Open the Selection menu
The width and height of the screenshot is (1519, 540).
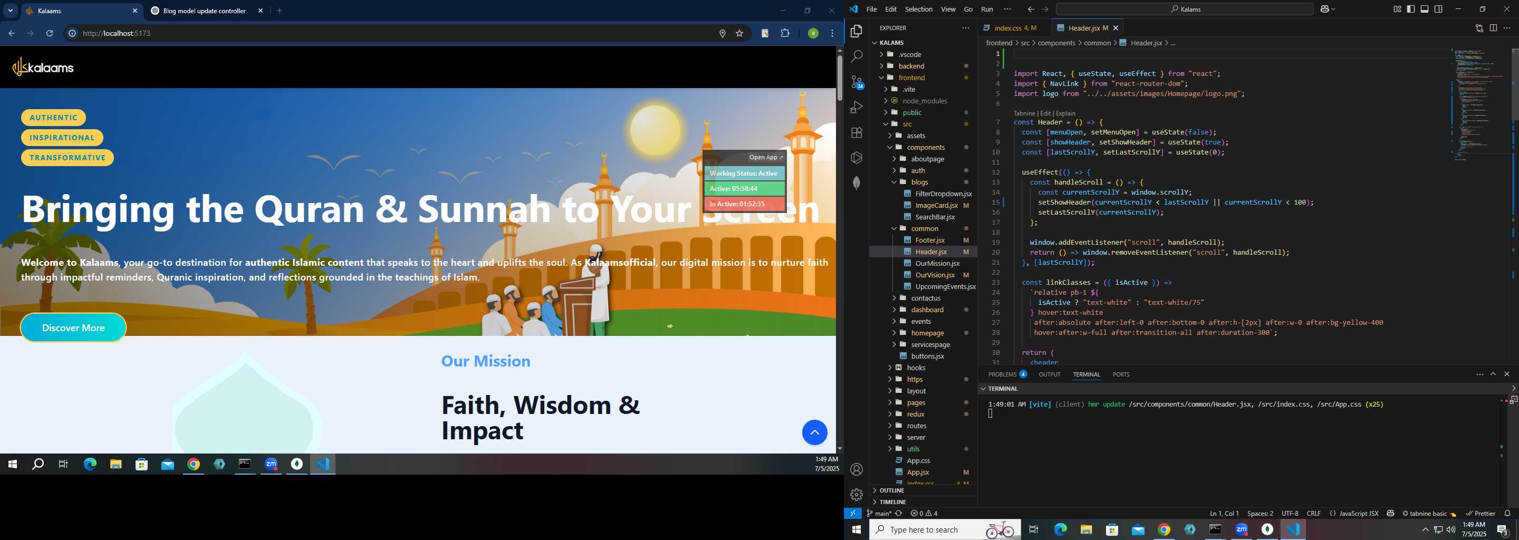(918, 9)
